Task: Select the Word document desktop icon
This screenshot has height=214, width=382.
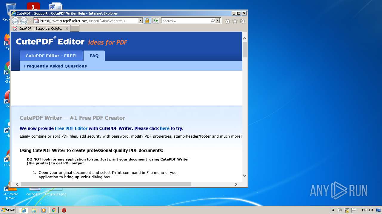Action: [56, 7]
